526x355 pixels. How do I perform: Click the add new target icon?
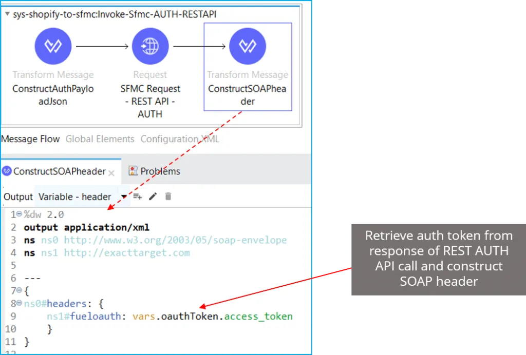point(138,196)
